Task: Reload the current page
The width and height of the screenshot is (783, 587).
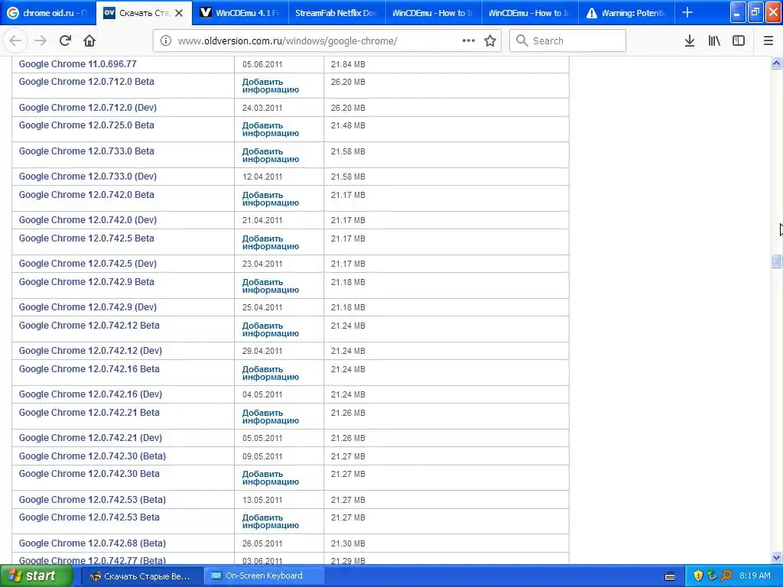Action: (x=65, y=41)
